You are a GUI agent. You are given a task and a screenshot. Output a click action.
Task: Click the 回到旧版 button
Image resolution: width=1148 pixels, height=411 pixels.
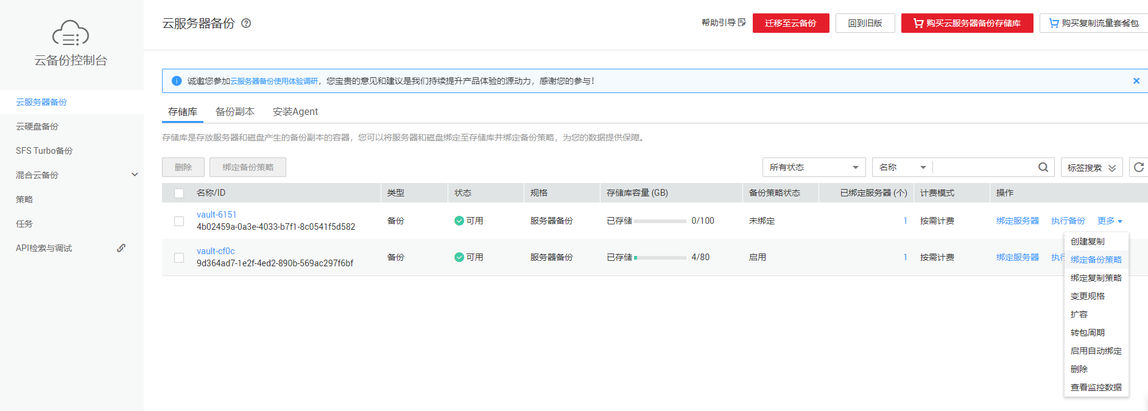(x=865, y=23)
